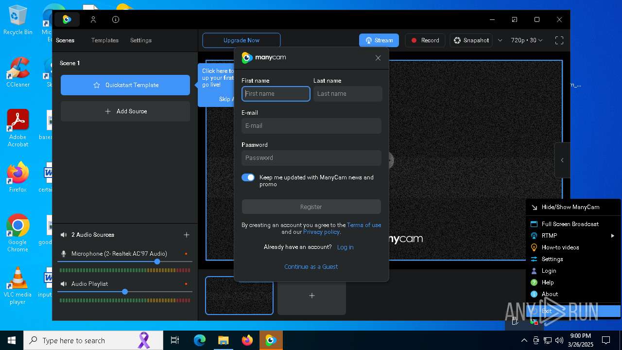Image resolution: width=622 pixels, height=350 pixels.
Task: Select Help in tray context menu
Action: pos(573,282)
